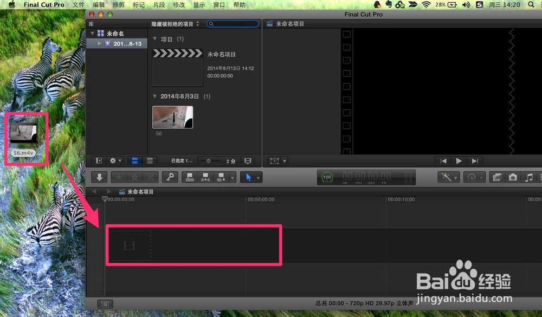Go back in timeline history arrow
The image size is (542, 317).
94,191
